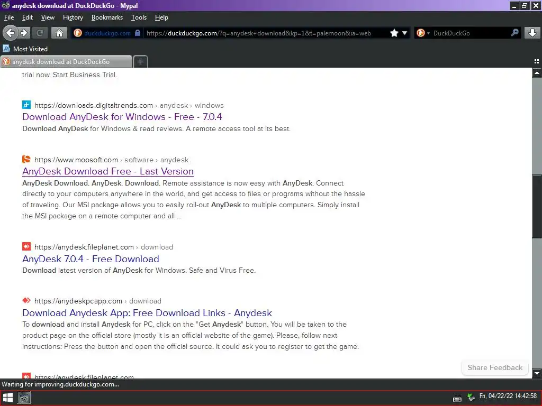This screenshot has height=406, width=542.
Task: Reload the page with the refresh button
Action: (40, 33)
